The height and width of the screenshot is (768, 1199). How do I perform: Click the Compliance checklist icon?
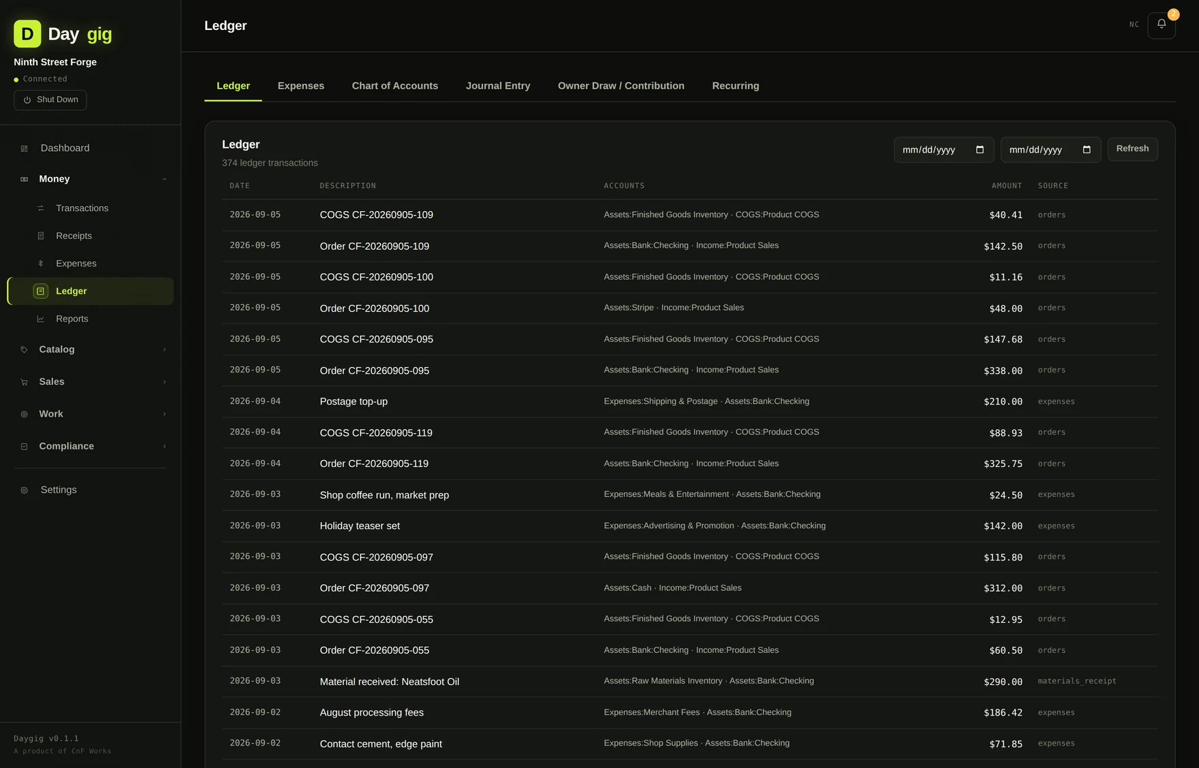pos(25,447)
